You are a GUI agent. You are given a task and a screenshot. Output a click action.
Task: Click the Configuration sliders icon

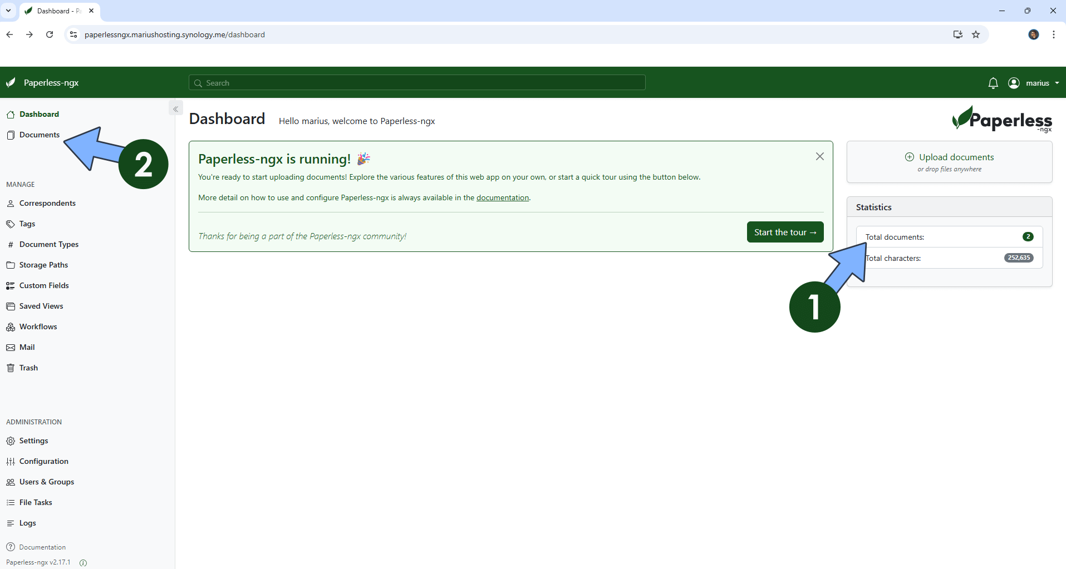[x=11, y=462]
